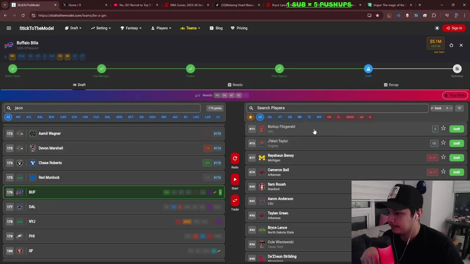This screenshot has height=264, width=470.
Task: Click the Trades step circle
Action: click(191, 69)
